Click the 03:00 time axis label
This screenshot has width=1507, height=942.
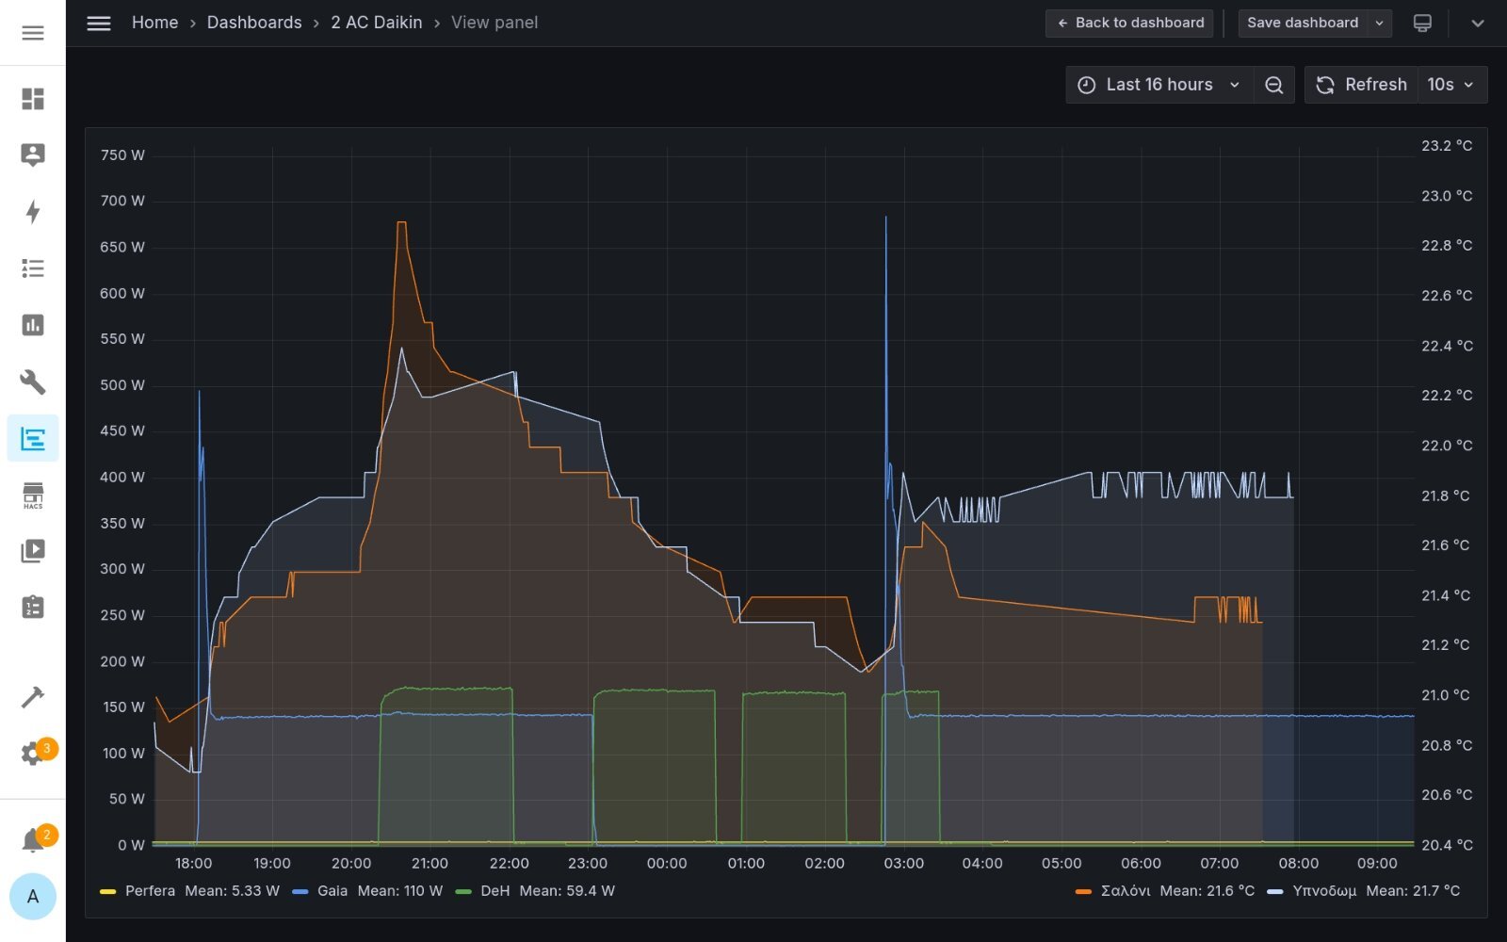click(904, 864)
